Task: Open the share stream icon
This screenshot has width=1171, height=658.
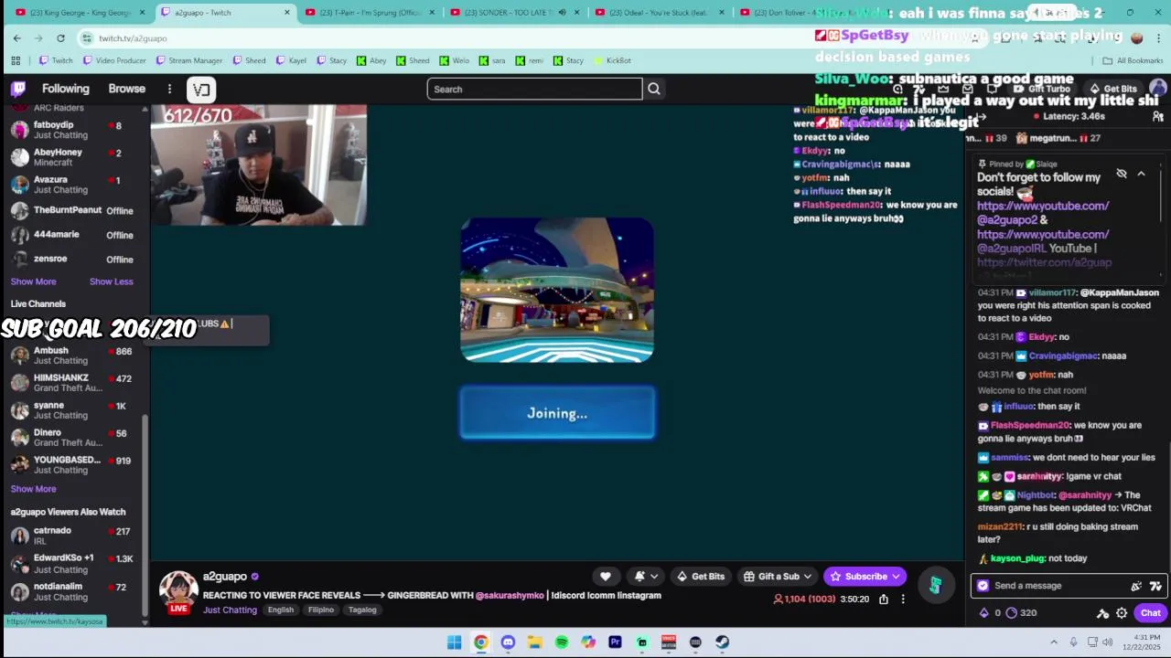Action: pyautogui.click(x=884, y=600)
